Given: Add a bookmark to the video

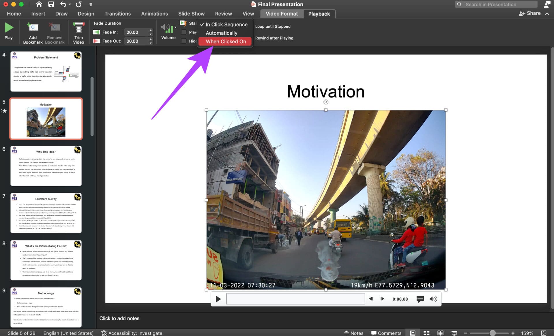Looking at the screenshot, I should pyautogui.click(x=33, y=33).
